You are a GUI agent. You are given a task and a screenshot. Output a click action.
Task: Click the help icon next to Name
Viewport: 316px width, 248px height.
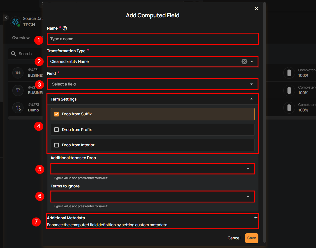(x=65, y=28)
